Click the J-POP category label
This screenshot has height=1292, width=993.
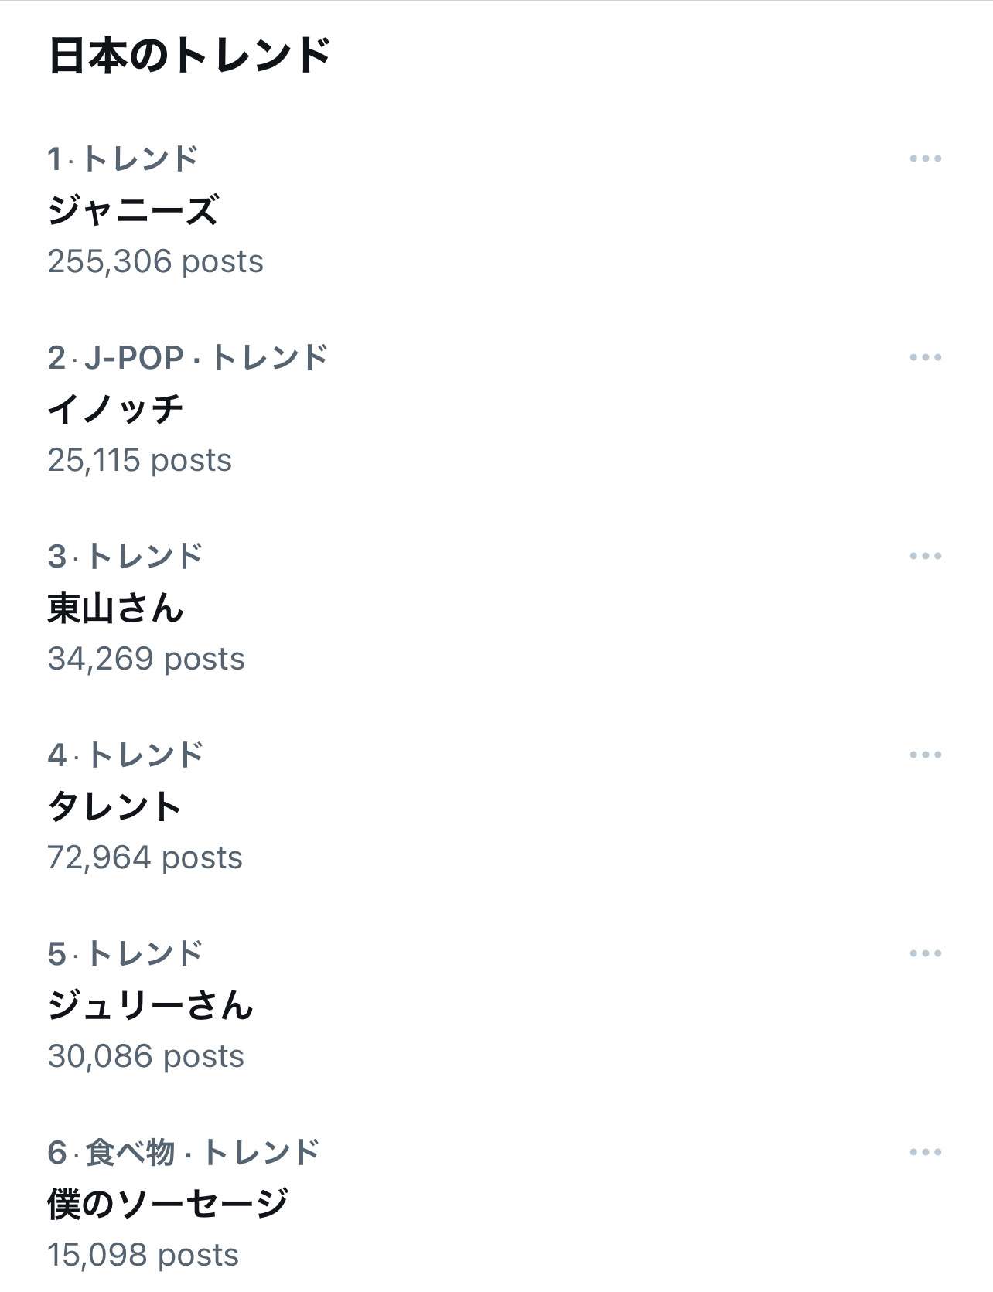(x=134, y=358)
